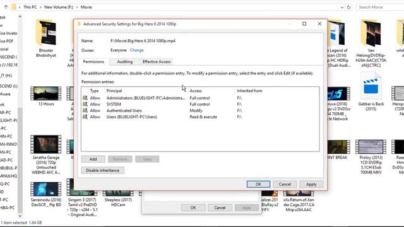Select the 13 Hours video file
This screenshot has width=404, height=227.
point(46,96)
